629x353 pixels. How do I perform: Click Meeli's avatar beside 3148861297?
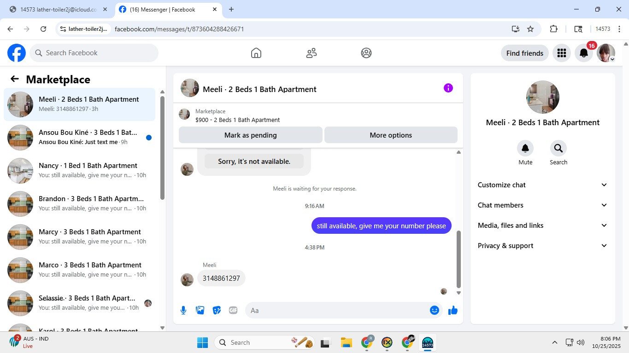(187, 280)
